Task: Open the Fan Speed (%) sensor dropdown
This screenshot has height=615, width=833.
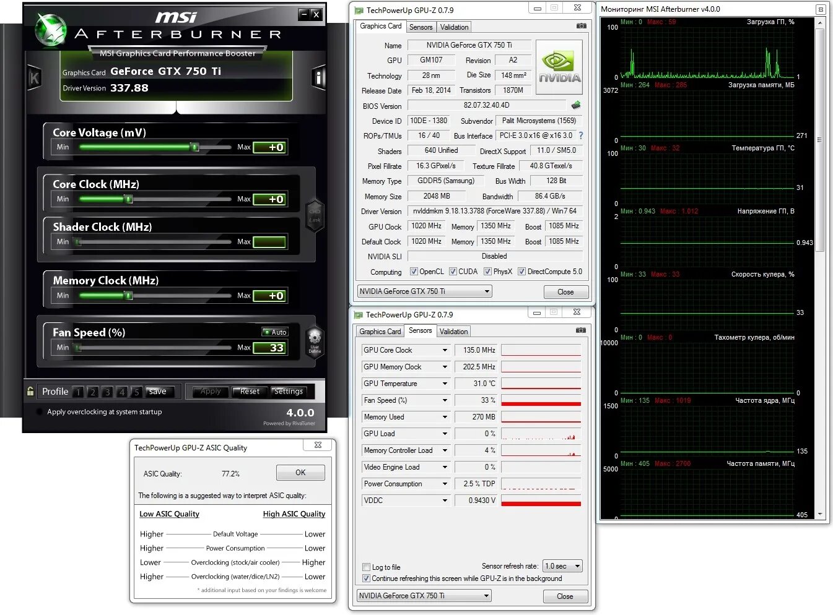Action: point(444,400)
